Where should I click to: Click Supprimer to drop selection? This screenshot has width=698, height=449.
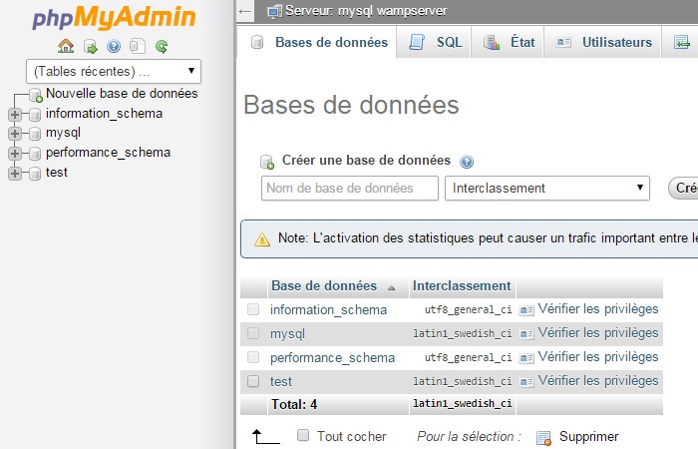[x=588, y=437]
